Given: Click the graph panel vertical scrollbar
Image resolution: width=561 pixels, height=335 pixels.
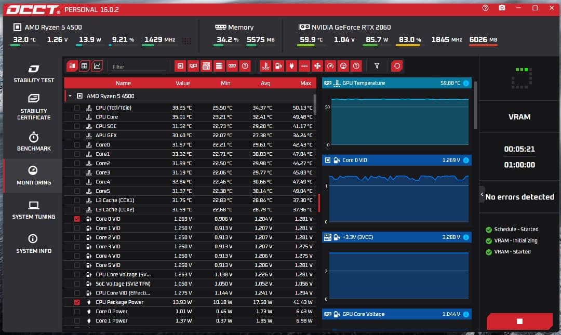Looking at the screenshot, I should [475, 105].
